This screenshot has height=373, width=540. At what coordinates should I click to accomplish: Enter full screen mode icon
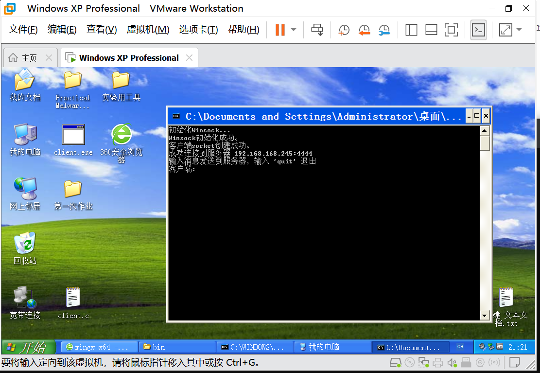pos(451,30)
